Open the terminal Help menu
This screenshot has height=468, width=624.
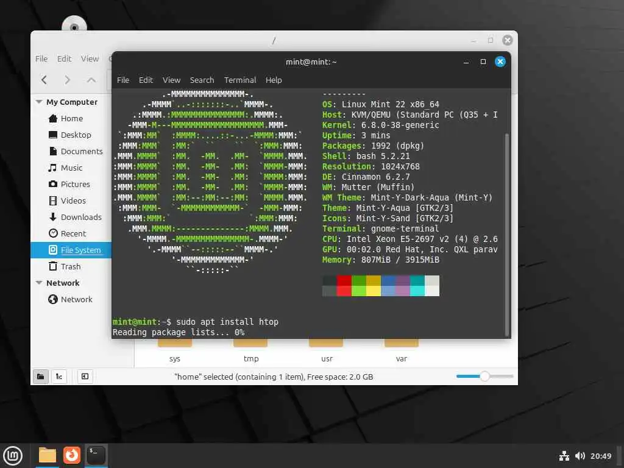[274, 80]
